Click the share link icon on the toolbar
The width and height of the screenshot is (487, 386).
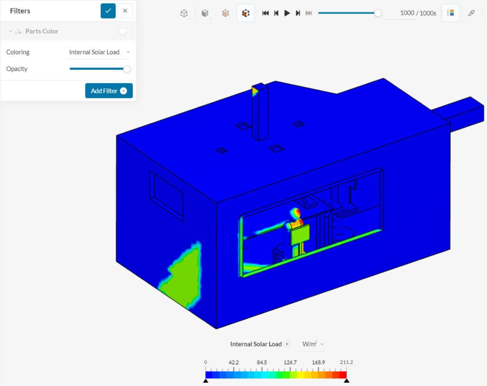point(472,13)
